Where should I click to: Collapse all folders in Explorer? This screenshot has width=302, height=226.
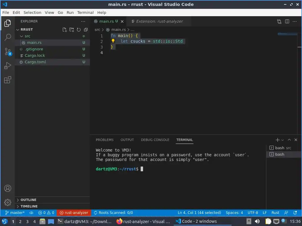[86, 30]
